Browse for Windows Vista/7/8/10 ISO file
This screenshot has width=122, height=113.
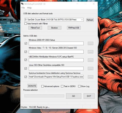click(x=91, y=52)
